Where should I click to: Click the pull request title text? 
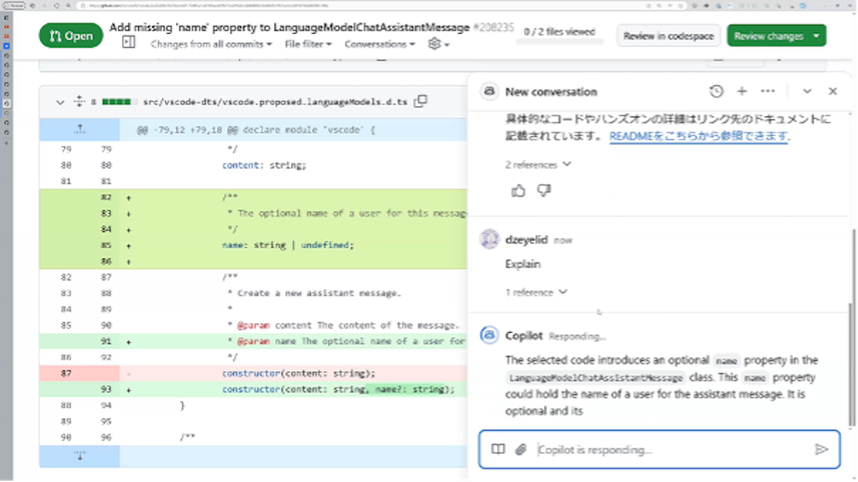(290, 27)
